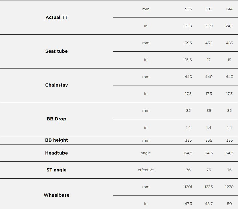Select the Seat tube row label

tap(56, 51)
